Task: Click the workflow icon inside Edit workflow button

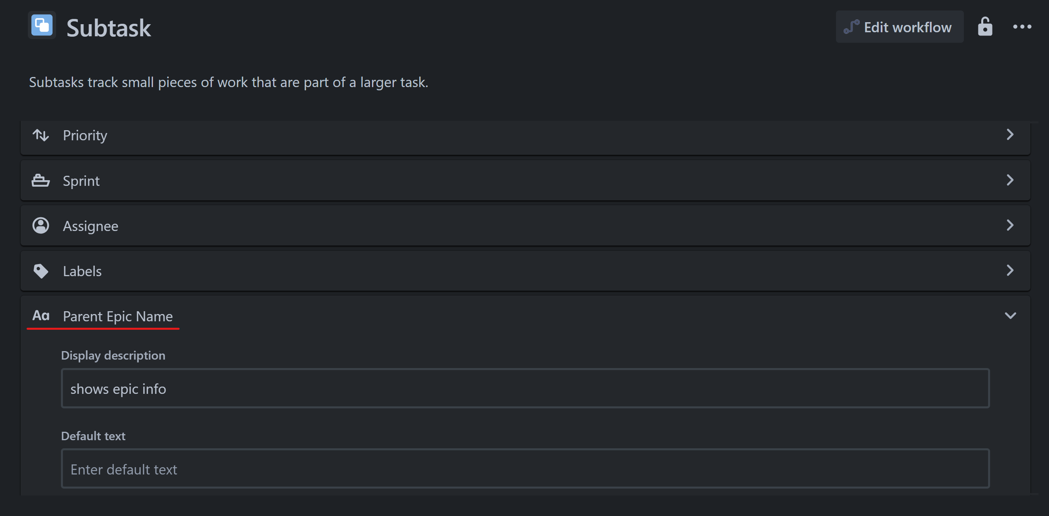Action: 852,27
